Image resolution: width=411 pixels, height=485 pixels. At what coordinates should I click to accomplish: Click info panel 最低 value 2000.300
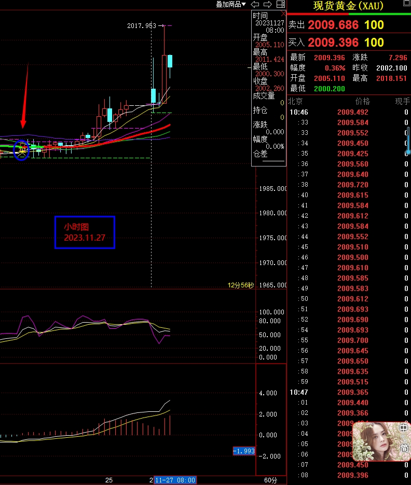(x=269, y=74)
